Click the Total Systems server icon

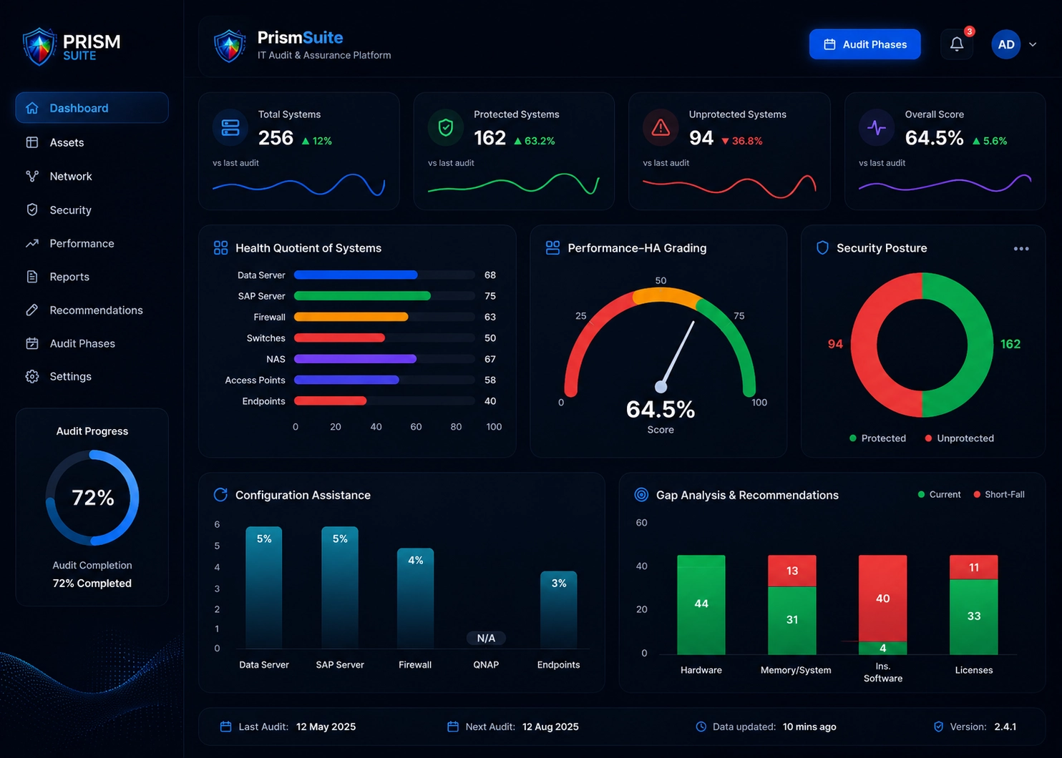(x=230, y=128)
